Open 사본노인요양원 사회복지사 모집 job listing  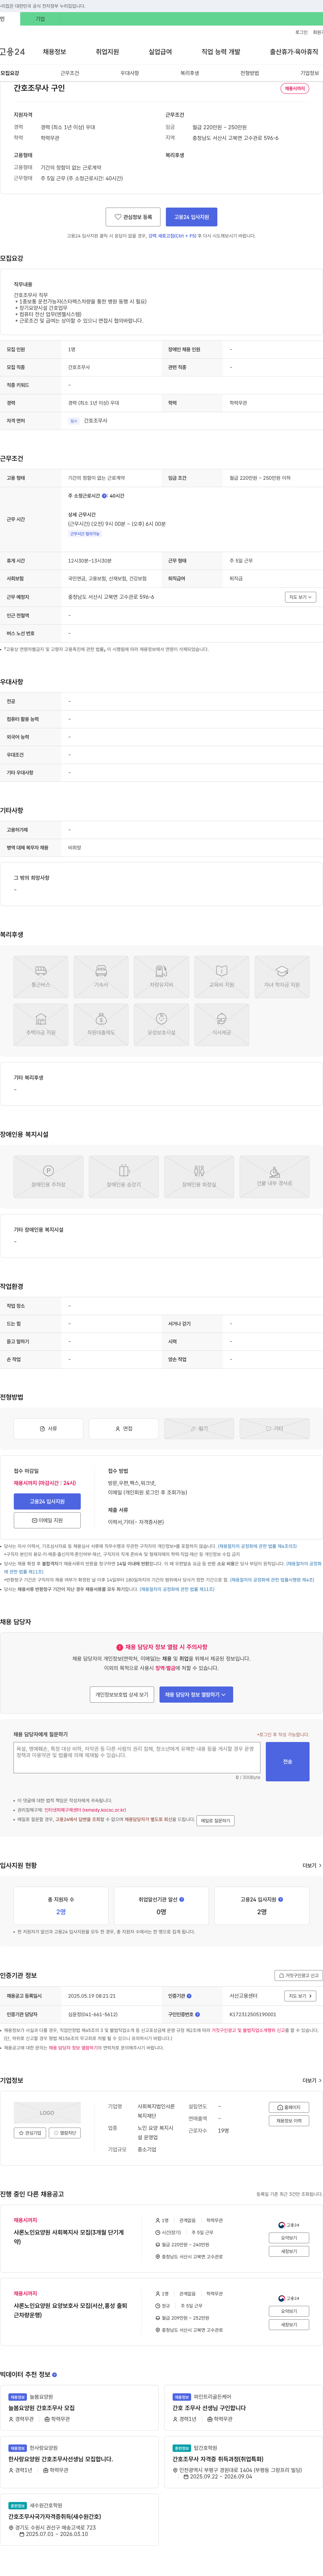69,2237
